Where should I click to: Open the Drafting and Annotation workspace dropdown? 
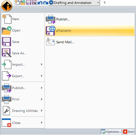98,3
